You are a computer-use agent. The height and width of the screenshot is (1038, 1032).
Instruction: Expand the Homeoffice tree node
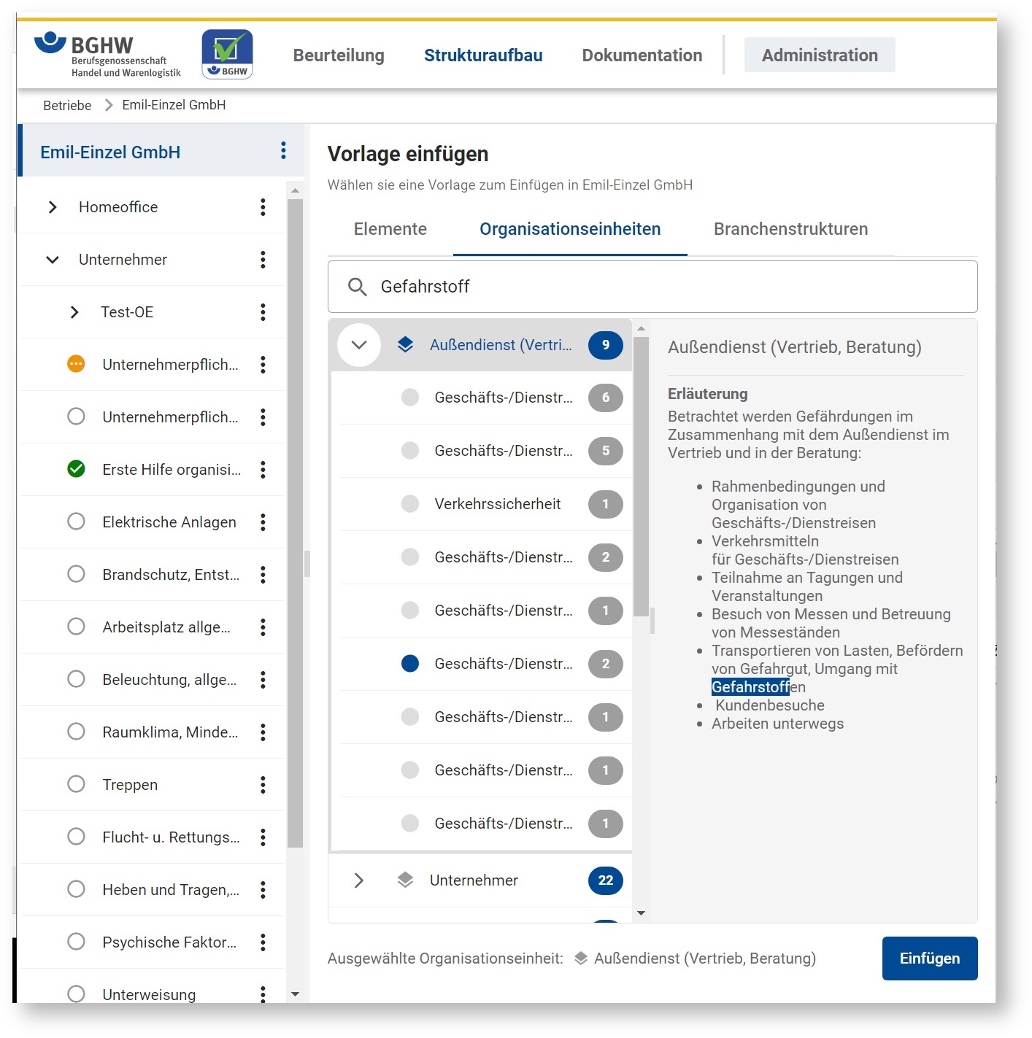point(53,207)
